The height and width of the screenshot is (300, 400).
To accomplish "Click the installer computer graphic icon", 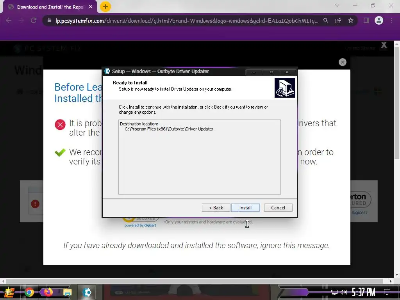I will 285,87.
